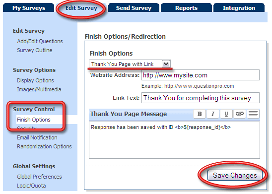This screenshot has width=272, height=194.
Task: Select the Integration tab
Action: pyautogui.click(x=239, y=8)
